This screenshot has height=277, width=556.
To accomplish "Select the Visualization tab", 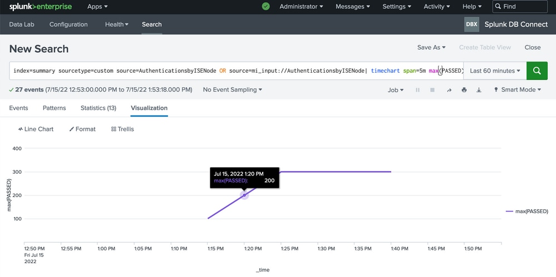I will (149, 108).
